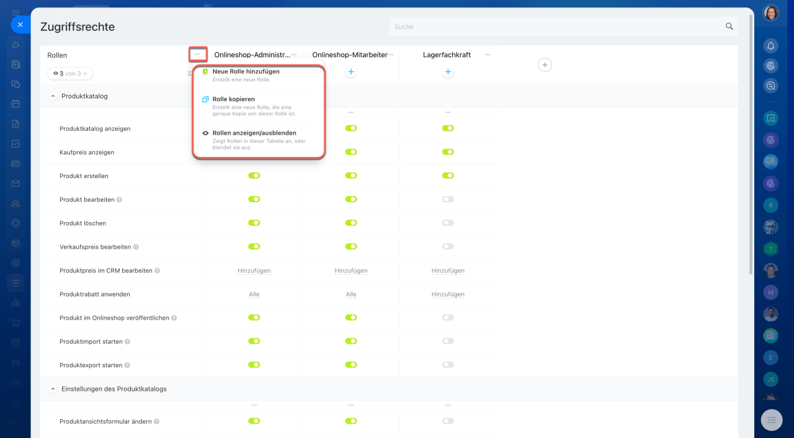The image size is (794, 438).
Task: Open notifications bell in right sidebar
Action: [770, 46]
